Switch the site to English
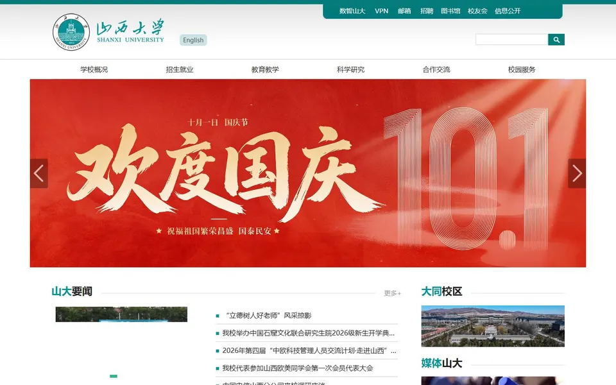 (193, 40)
